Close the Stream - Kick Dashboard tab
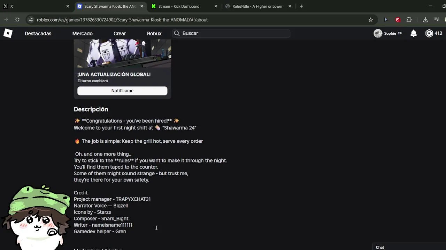The image size is (446, 250). click(x=216, y=6)
